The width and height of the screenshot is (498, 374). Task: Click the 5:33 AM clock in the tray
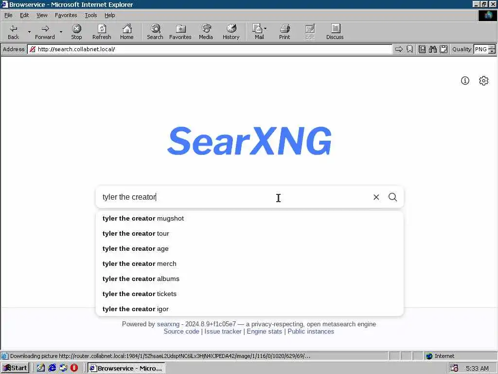click(x=477, y=368)
